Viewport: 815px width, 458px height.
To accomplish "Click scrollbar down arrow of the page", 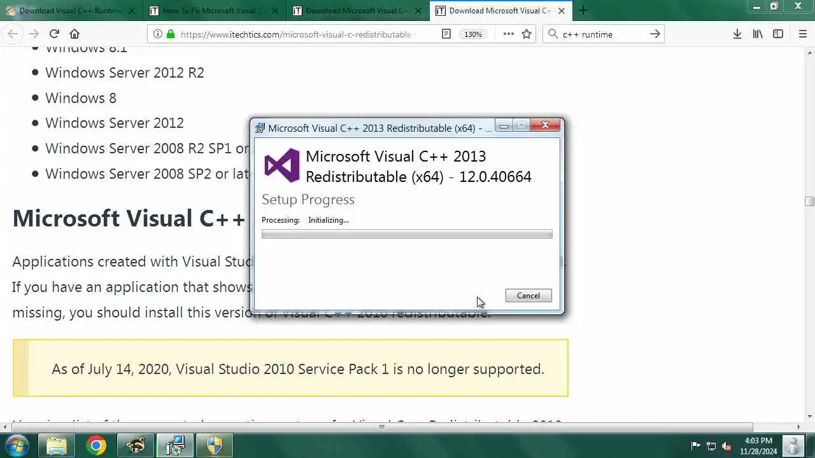I will 809,417.
